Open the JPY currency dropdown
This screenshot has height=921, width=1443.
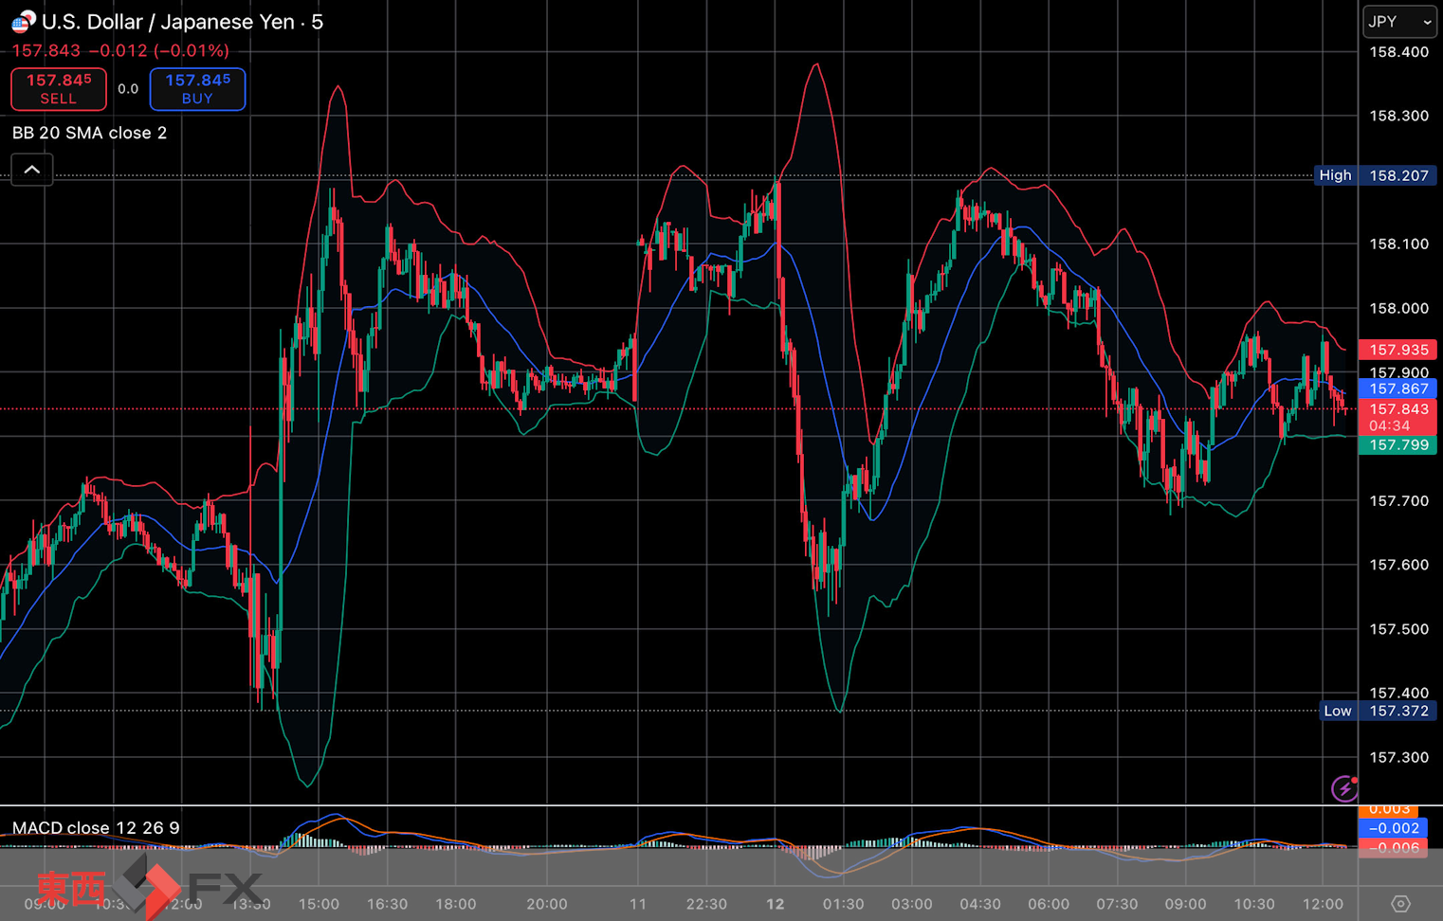1398,21
